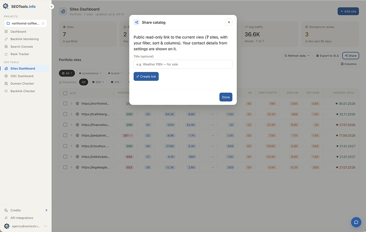Click Export to XLS button
This screenshot has height=232, width=366.
(327, 56)
